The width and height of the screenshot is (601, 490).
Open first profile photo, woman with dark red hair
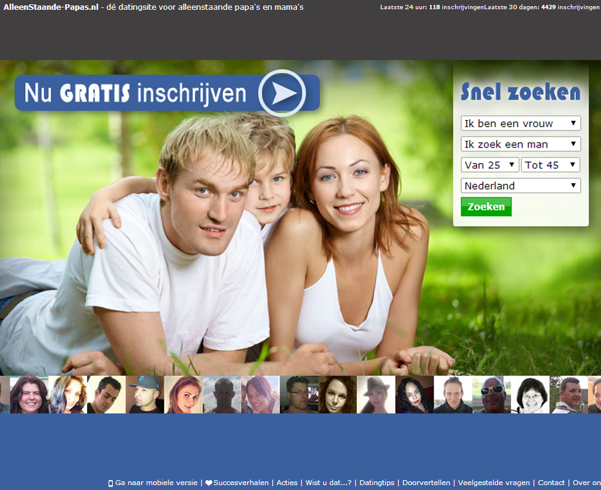(29, 394)
